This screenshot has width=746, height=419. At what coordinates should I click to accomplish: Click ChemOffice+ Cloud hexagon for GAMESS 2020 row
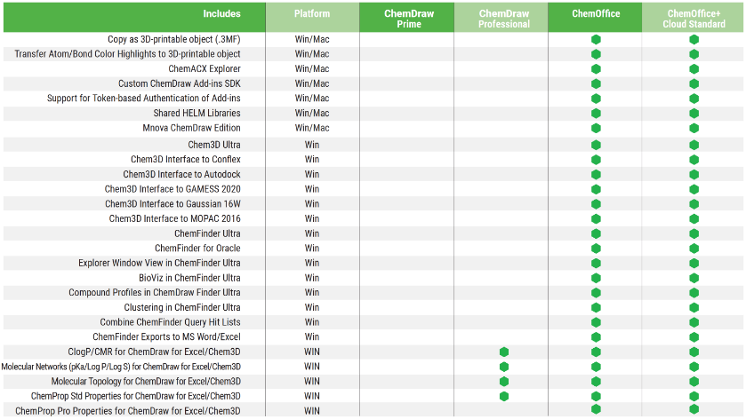click(x=694, y=189)
